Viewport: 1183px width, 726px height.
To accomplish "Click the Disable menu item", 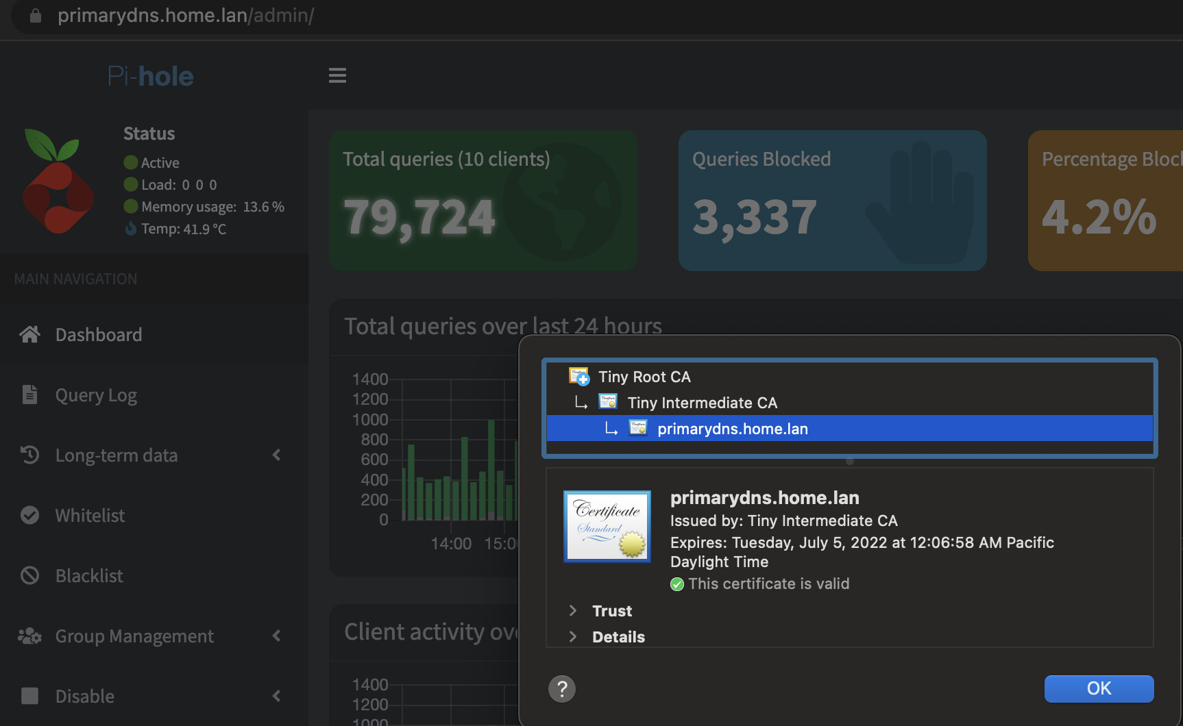I will (154, 697).
